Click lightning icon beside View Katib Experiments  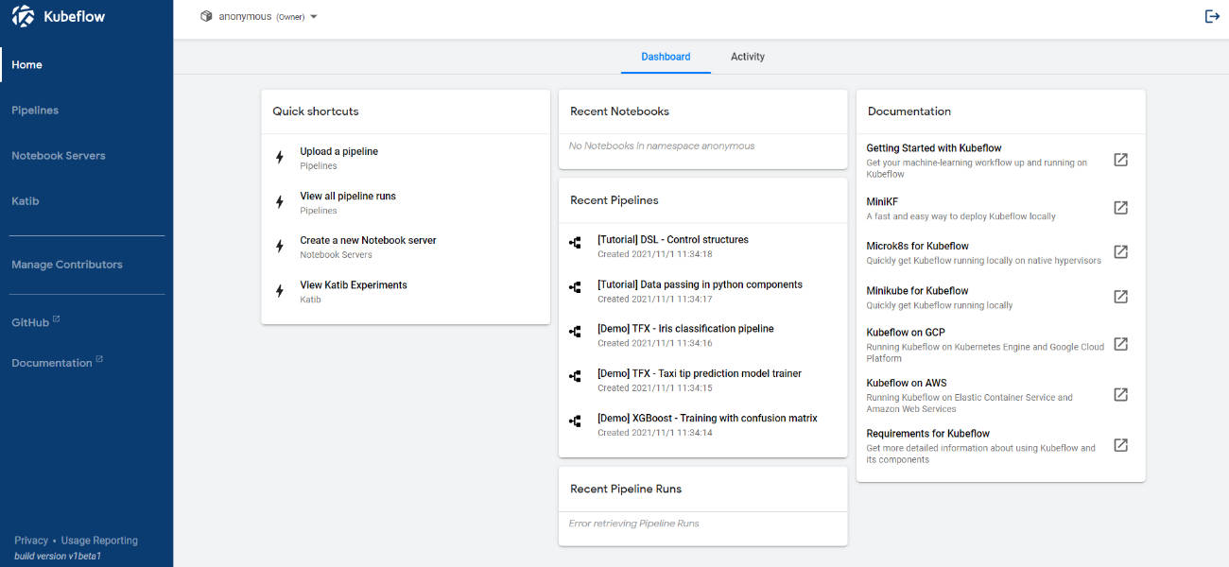(279, 291)
